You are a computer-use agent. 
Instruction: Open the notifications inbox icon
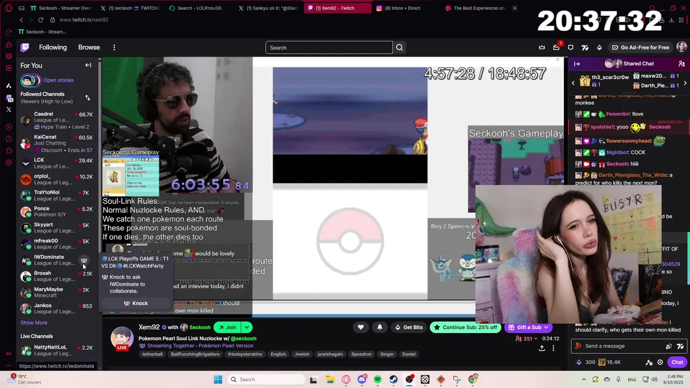pos(556,47)
